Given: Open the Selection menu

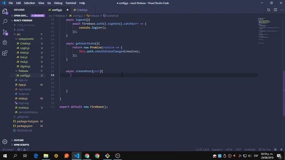Looking at the screenshot, I should point(29,3).
